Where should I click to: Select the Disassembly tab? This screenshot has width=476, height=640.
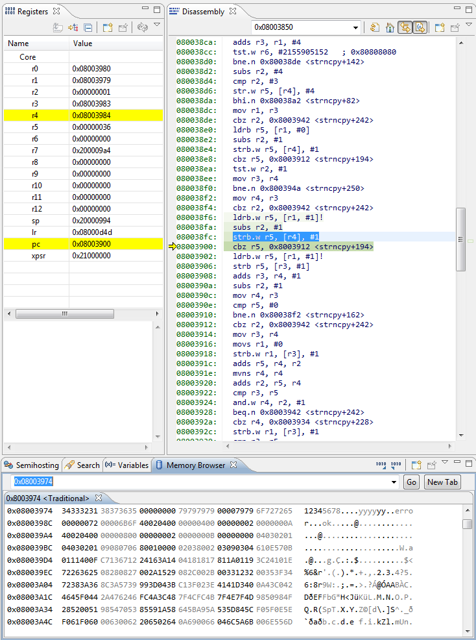pyautogui.click(x=203, y=12)
